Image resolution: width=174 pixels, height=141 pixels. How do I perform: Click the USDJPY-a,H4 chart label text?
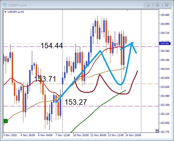[16, 12]
